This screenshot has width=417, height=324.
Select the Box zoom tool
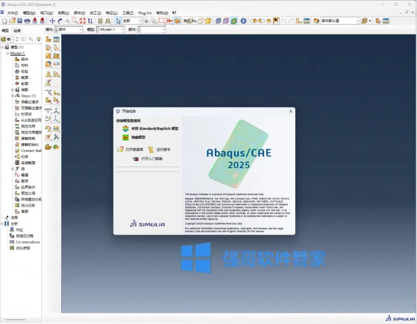75,21
